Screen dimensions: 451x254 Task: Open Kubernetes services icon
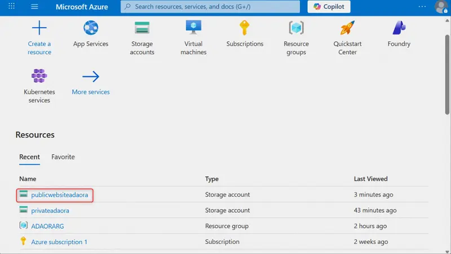click(39, 76)
